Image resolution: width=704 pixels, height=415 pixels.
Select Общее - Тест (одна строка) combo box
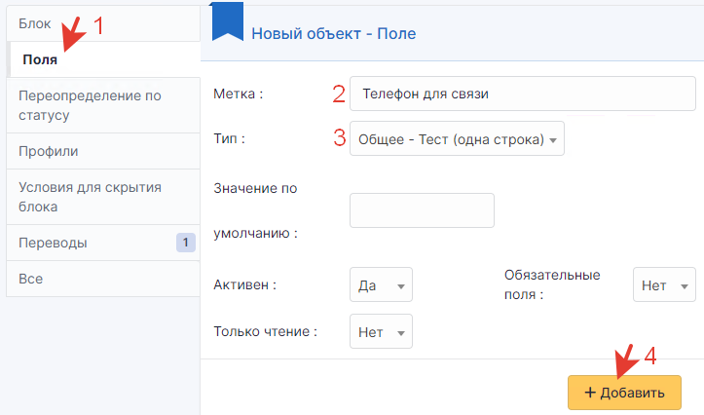coord(457,138)
